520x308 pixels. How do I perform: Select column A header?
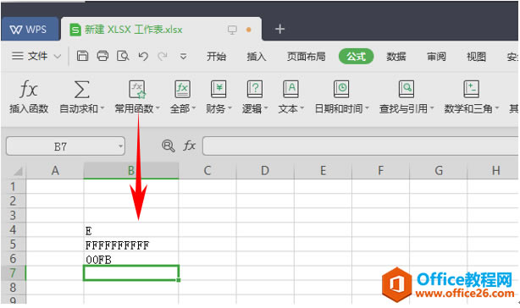[x=55, y=171]
